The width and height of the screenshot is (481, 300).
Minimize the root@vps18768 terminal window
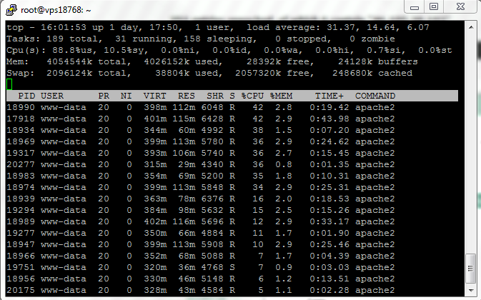[x=415, y=6]
